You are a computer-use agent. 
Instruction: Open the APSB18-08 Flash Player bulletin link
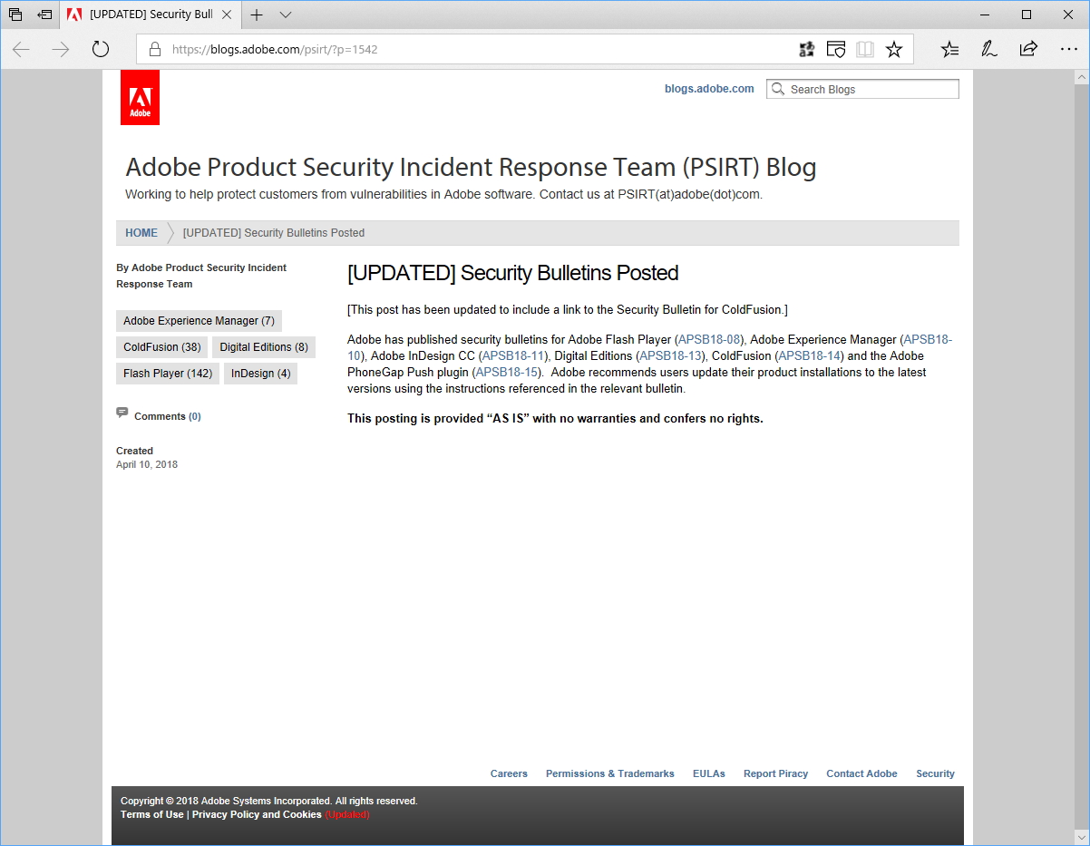tap(708, 340)
